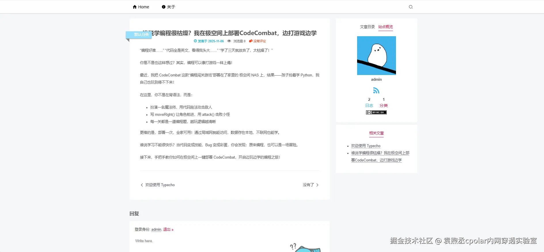This screenshot has height=252, width=544.
Task: Click the eye views icon
Action: point(229,41)
